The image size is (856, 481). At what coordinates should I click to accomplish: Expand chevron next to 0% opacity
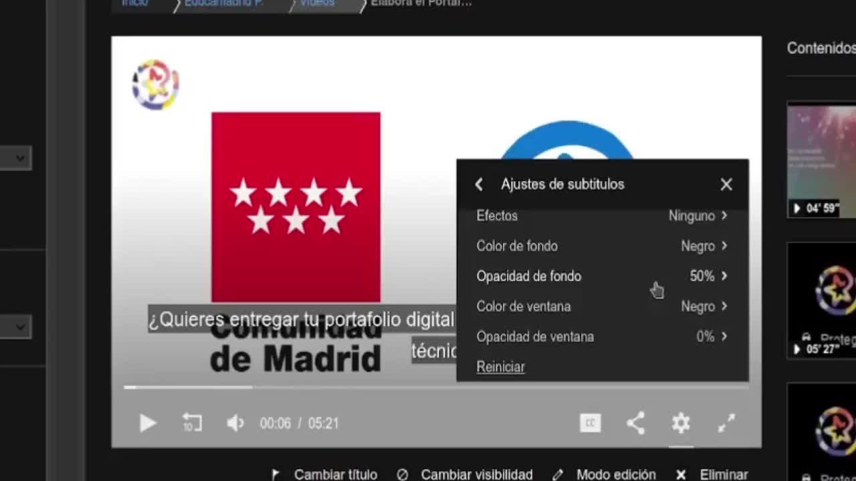click(724, 337)
